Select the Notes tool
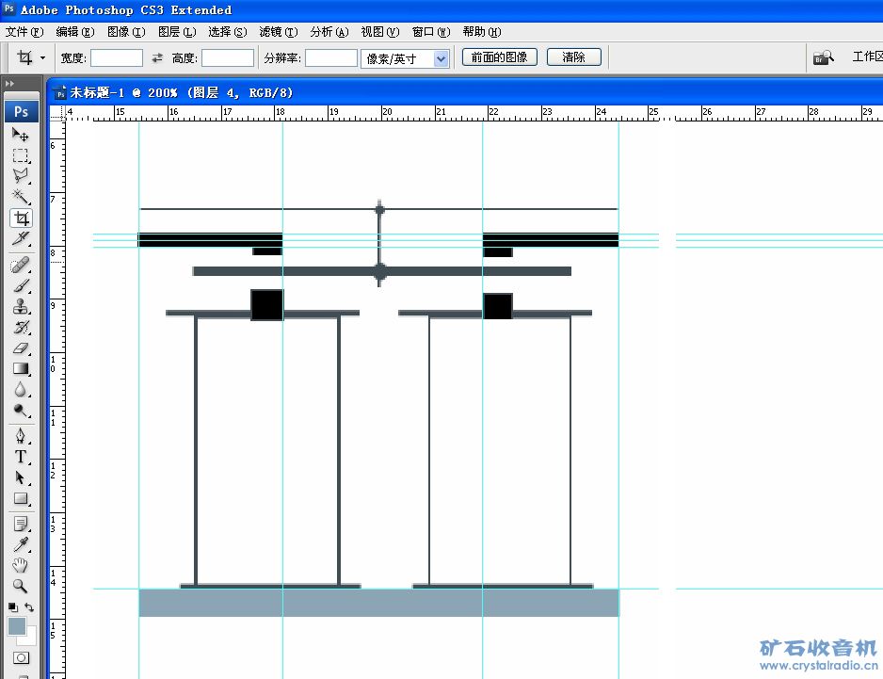 [21, 524]
